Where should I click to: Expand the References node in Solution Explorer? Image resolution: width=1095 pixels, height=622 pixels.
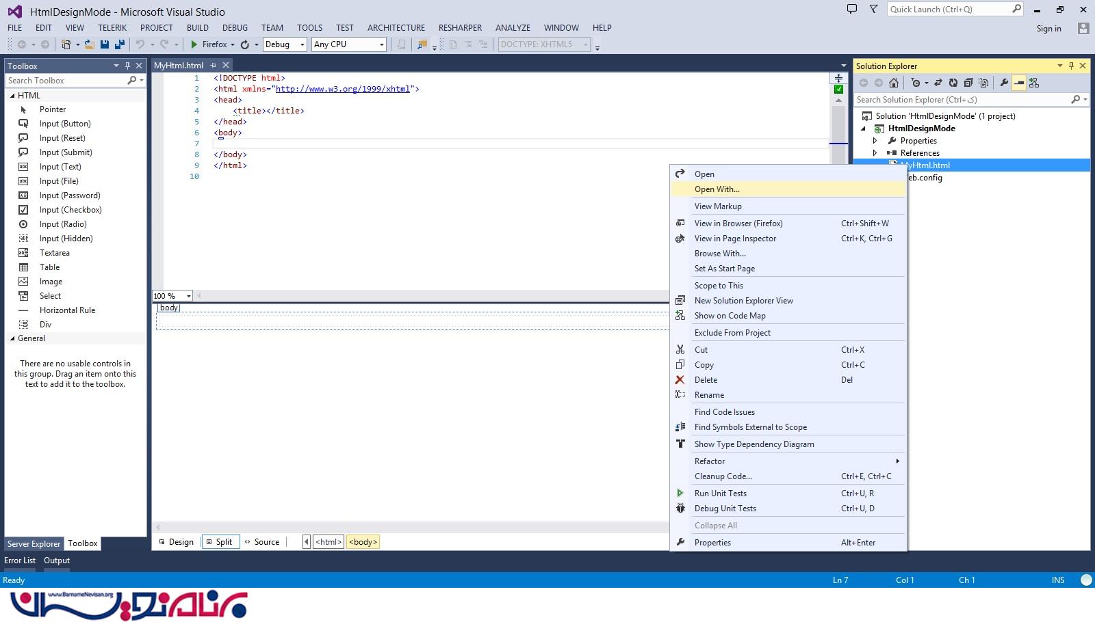pos(875,153)
